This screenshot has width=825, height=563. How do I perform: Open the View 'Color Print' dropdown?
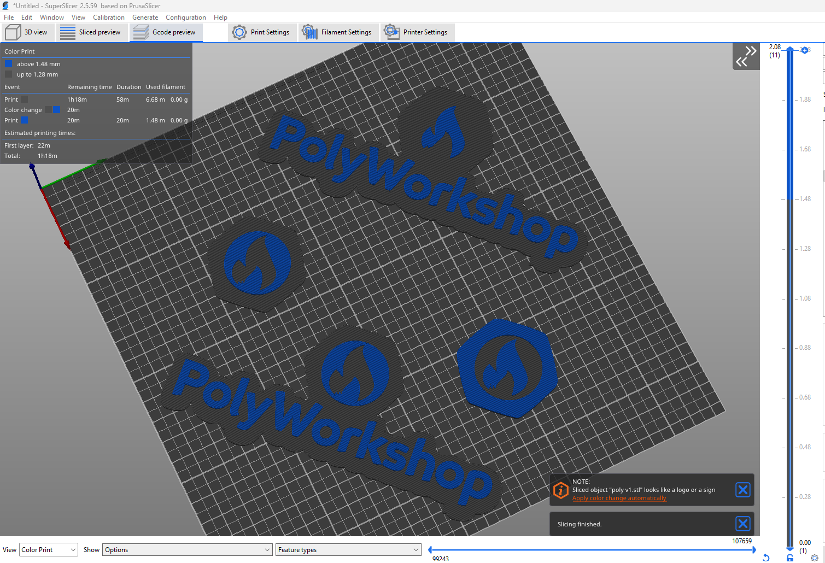pyautogui.click(x=48, y=549)
